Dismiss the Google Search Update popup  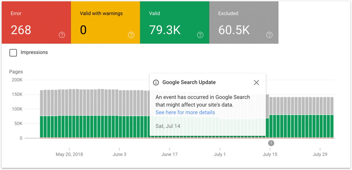pos(256,83)
